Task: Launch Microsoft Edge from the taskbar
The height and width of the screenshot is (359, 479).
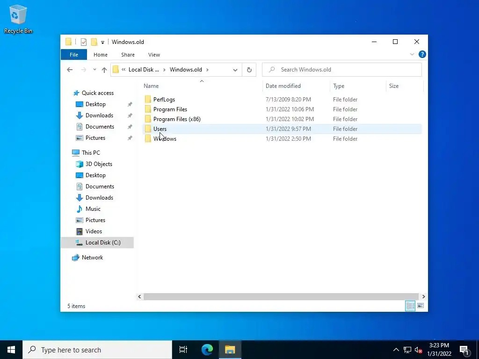Action: [x=207, y=350]
